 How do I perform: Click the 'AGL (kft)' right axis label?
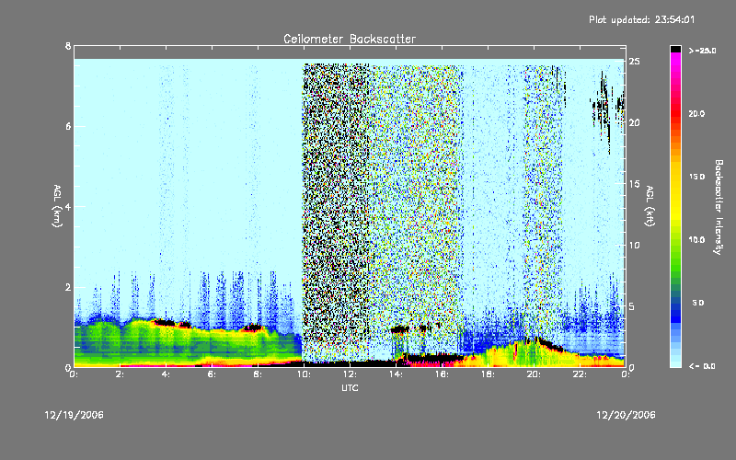pos(650,206)
